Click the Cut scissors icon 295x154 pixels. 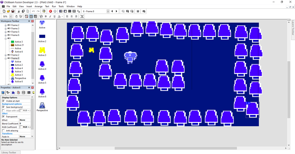(19, 11)
